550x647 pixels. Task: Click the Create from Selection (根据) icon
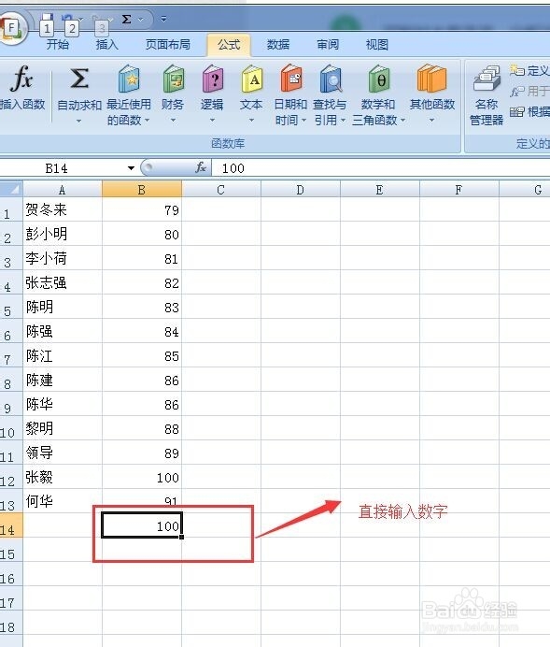tap(517, 111)
